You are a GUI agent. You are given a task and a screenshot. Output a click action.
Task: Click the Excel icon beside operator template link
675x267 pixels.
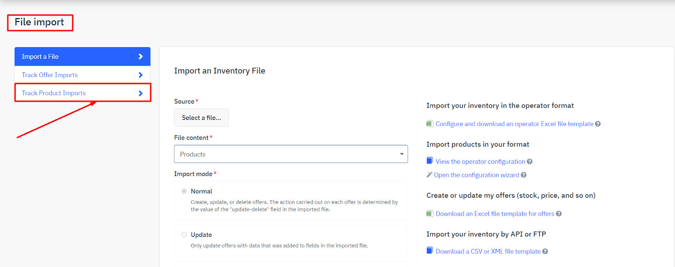pyautogui.click(x=430, y=123)
